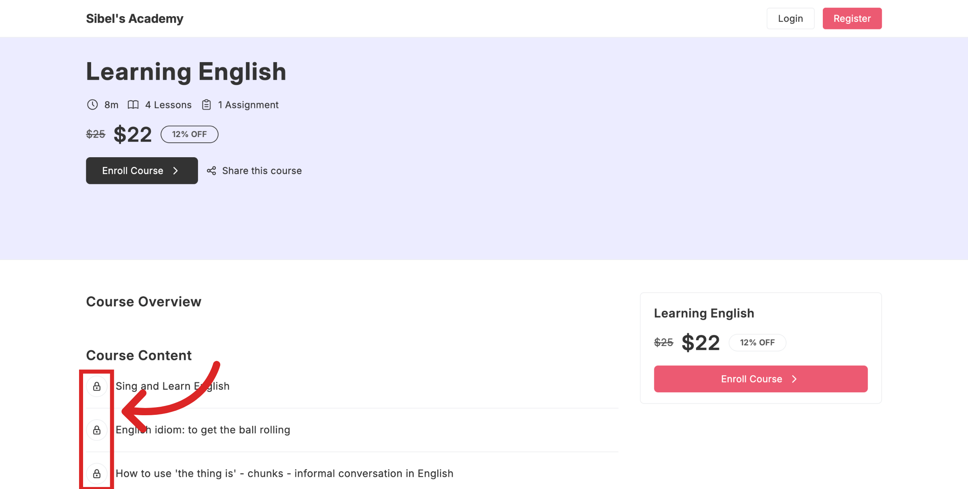The height and width of the screenshot is (489, 968).
Task: Click the lock icon on Sing and Learn English
Action: point(97,386)
